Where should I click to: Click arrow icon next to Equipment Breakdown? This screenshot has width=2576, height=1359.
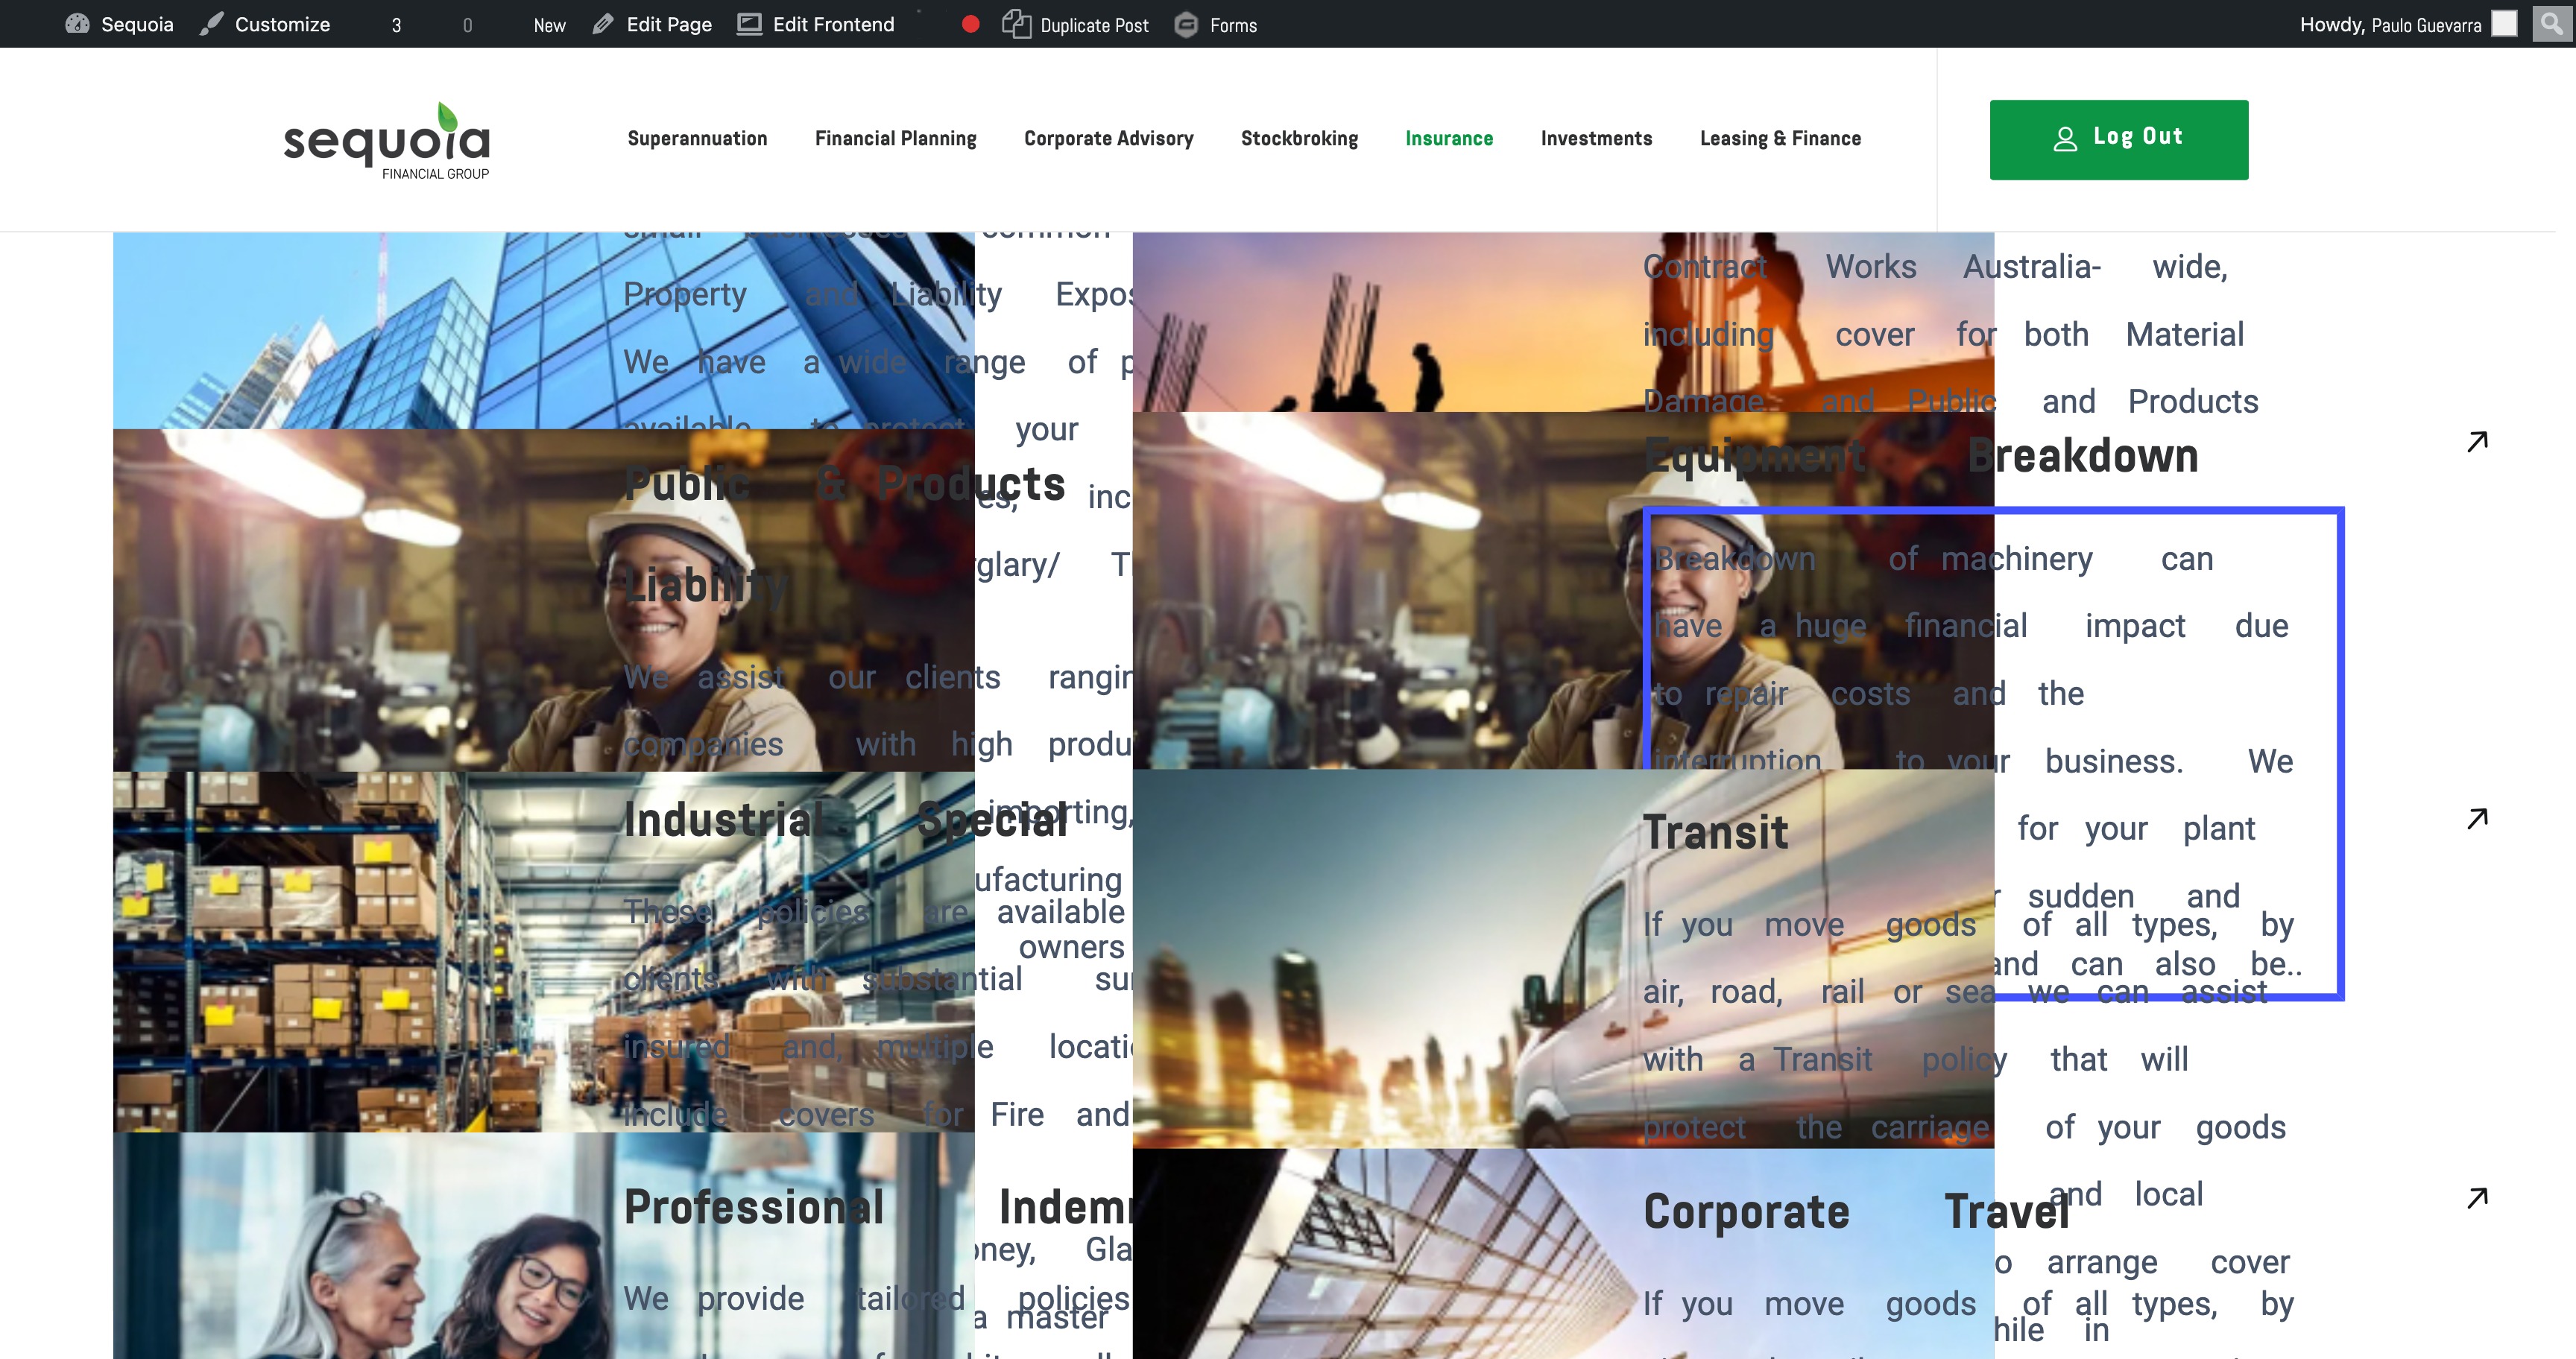pos(2477,440)
